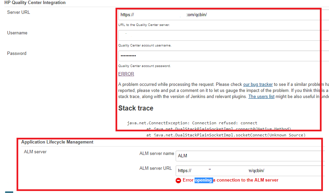The image size is (329, 193).
Task: Click the blue button at bottom left corner
Action: [9, 192]
